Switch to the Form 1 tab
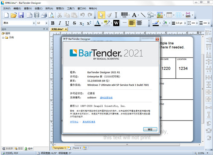Viewport: 213px width, 155px height. [77, 148]
